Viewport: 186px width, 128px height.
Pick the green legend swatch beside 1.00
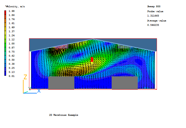5,44
